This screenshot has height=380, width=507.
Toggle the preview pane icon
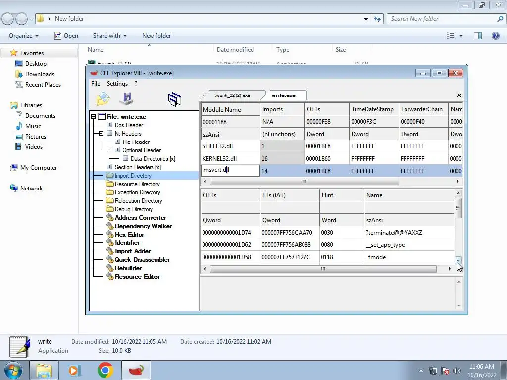tap(478, 36)
